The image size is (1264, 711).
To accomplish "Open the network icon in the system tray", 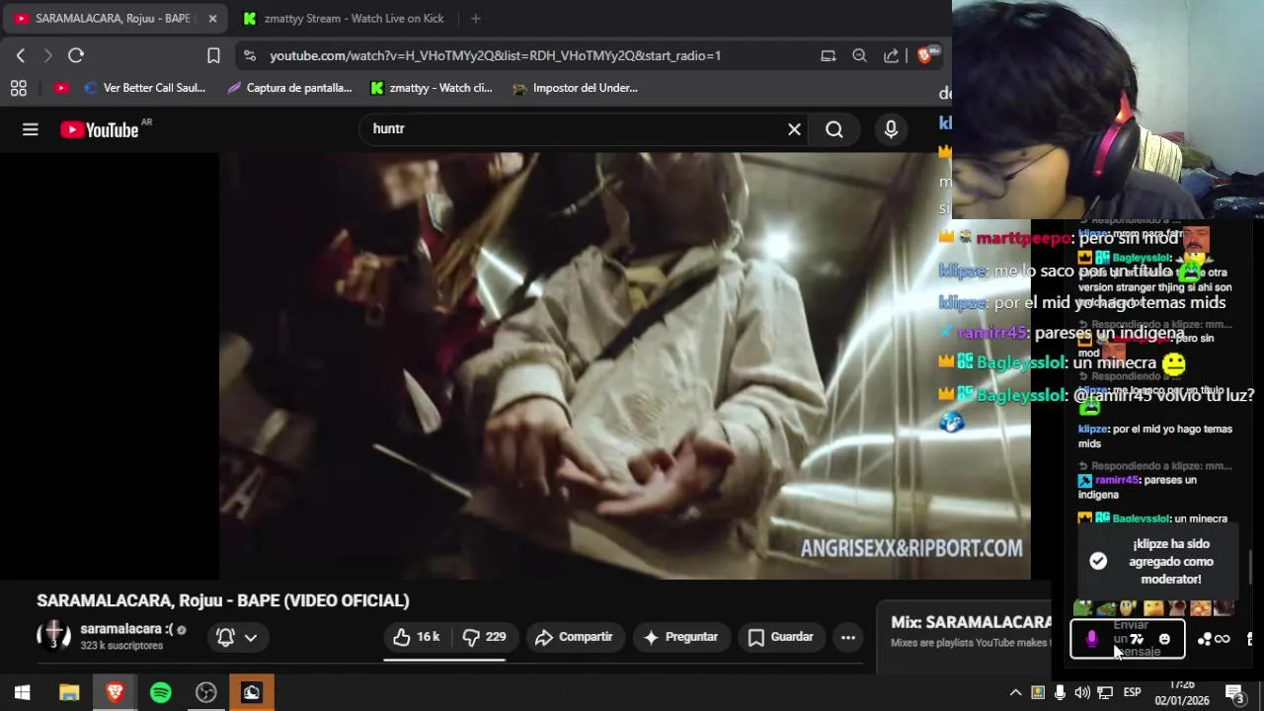I will [x=1105, y=692].
